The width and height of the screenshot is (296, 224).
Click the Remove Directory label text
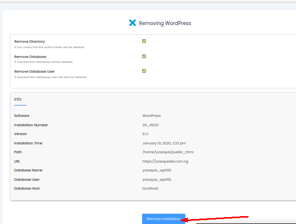[x=30, y=42]
